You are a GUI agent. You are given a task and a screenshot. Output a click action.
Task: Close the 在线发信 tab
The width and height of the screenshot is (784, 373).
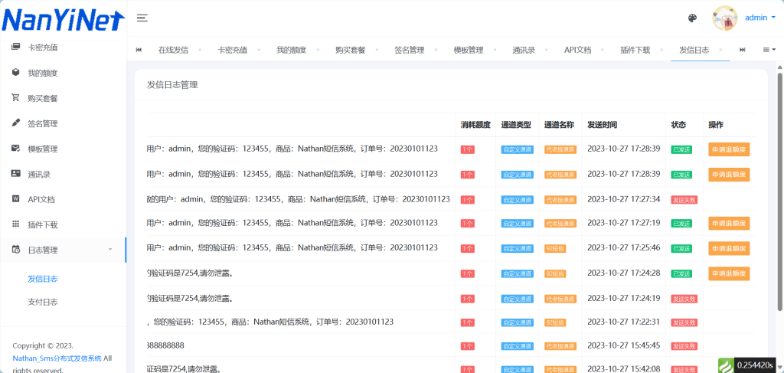200,50
